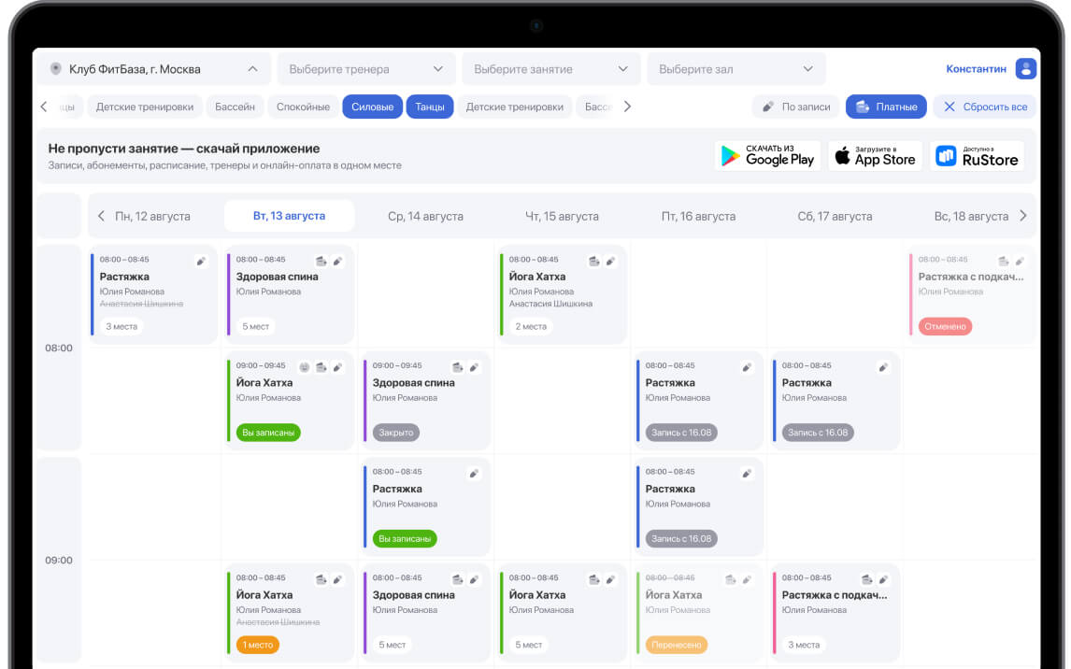Open the RuStore download badge
This screenshot has height=669, width=1071.
click(977, 156)
